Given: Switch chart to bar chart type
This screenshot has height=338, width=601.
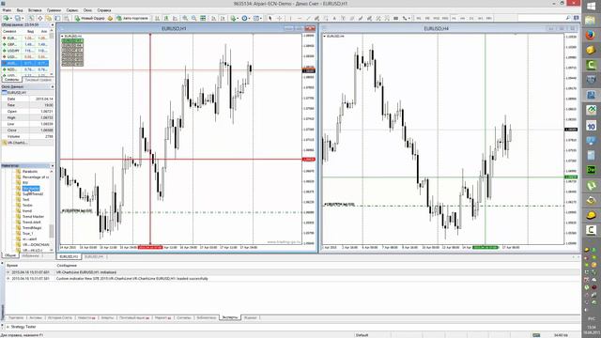Looking at the screenshot, I should pos(157,18).
